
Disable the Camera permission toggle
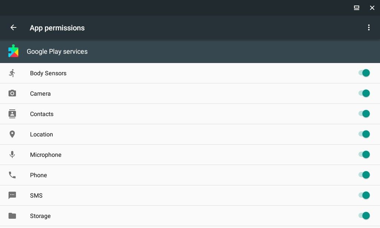point(364,93)
